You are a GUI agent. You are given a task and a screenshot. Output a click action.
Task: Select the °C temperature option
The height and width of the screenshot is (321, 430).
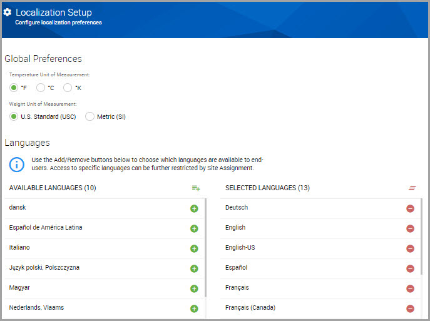41,88
